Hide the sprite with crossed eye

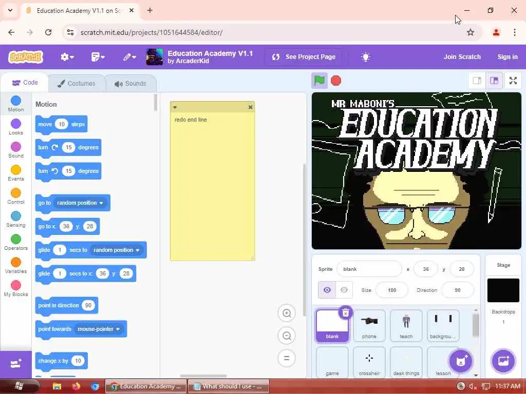pos(344,290)
